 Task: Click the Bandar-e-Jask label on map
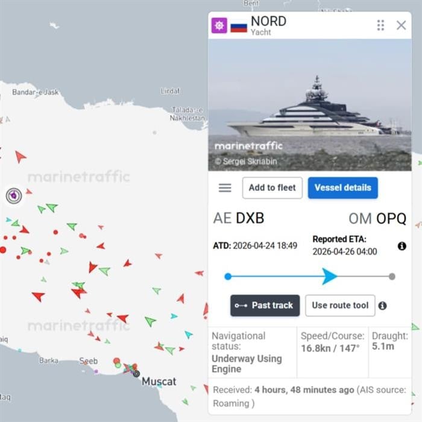(x=36, y=92)
